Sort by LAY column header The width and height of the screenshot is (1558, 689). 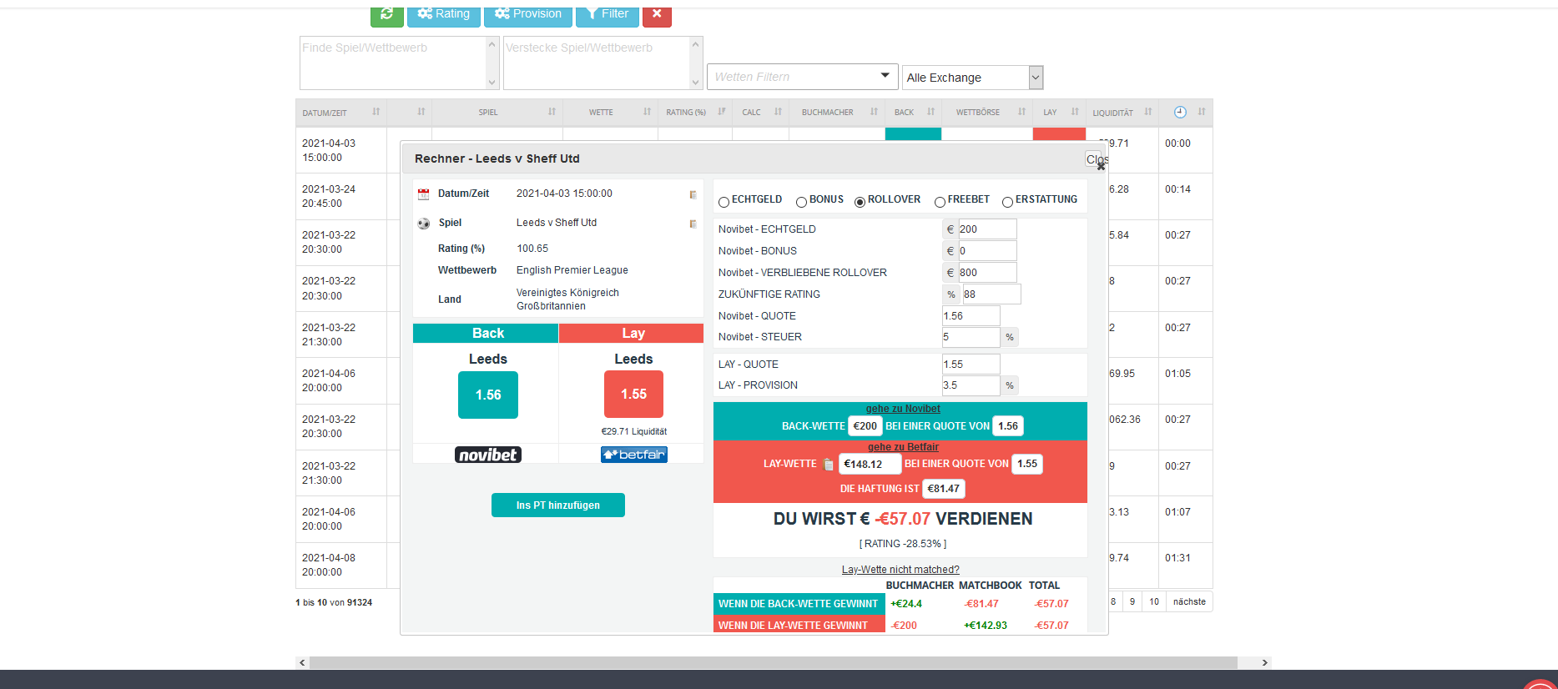[1059, 113]
